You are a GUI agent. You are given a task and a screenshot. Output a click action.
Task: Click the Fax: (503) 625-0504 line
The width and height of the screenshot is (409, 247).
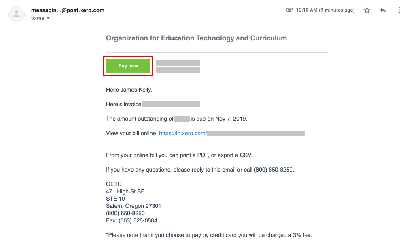(131, 220)
